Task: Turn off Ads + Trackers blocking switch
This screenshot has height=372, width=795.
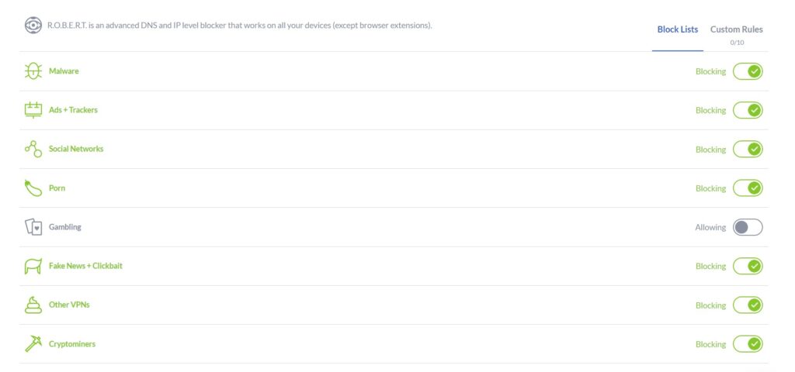Action: (748, 110)
